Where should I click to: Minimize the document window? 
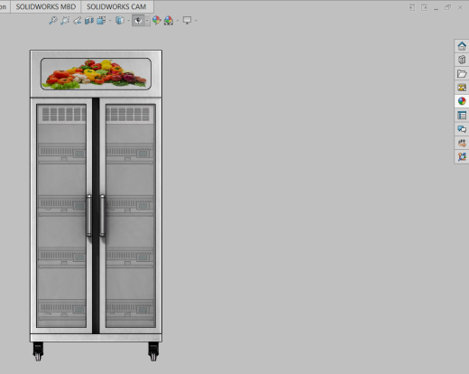point(436,8)
